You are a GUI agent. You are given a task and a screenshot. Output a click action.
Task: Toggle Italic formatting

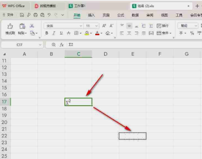click(x=54, y=33)
